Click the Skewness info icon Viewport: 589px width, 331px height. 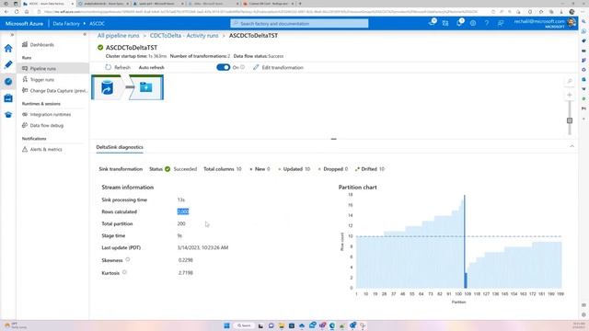click(x=128, y=259)
